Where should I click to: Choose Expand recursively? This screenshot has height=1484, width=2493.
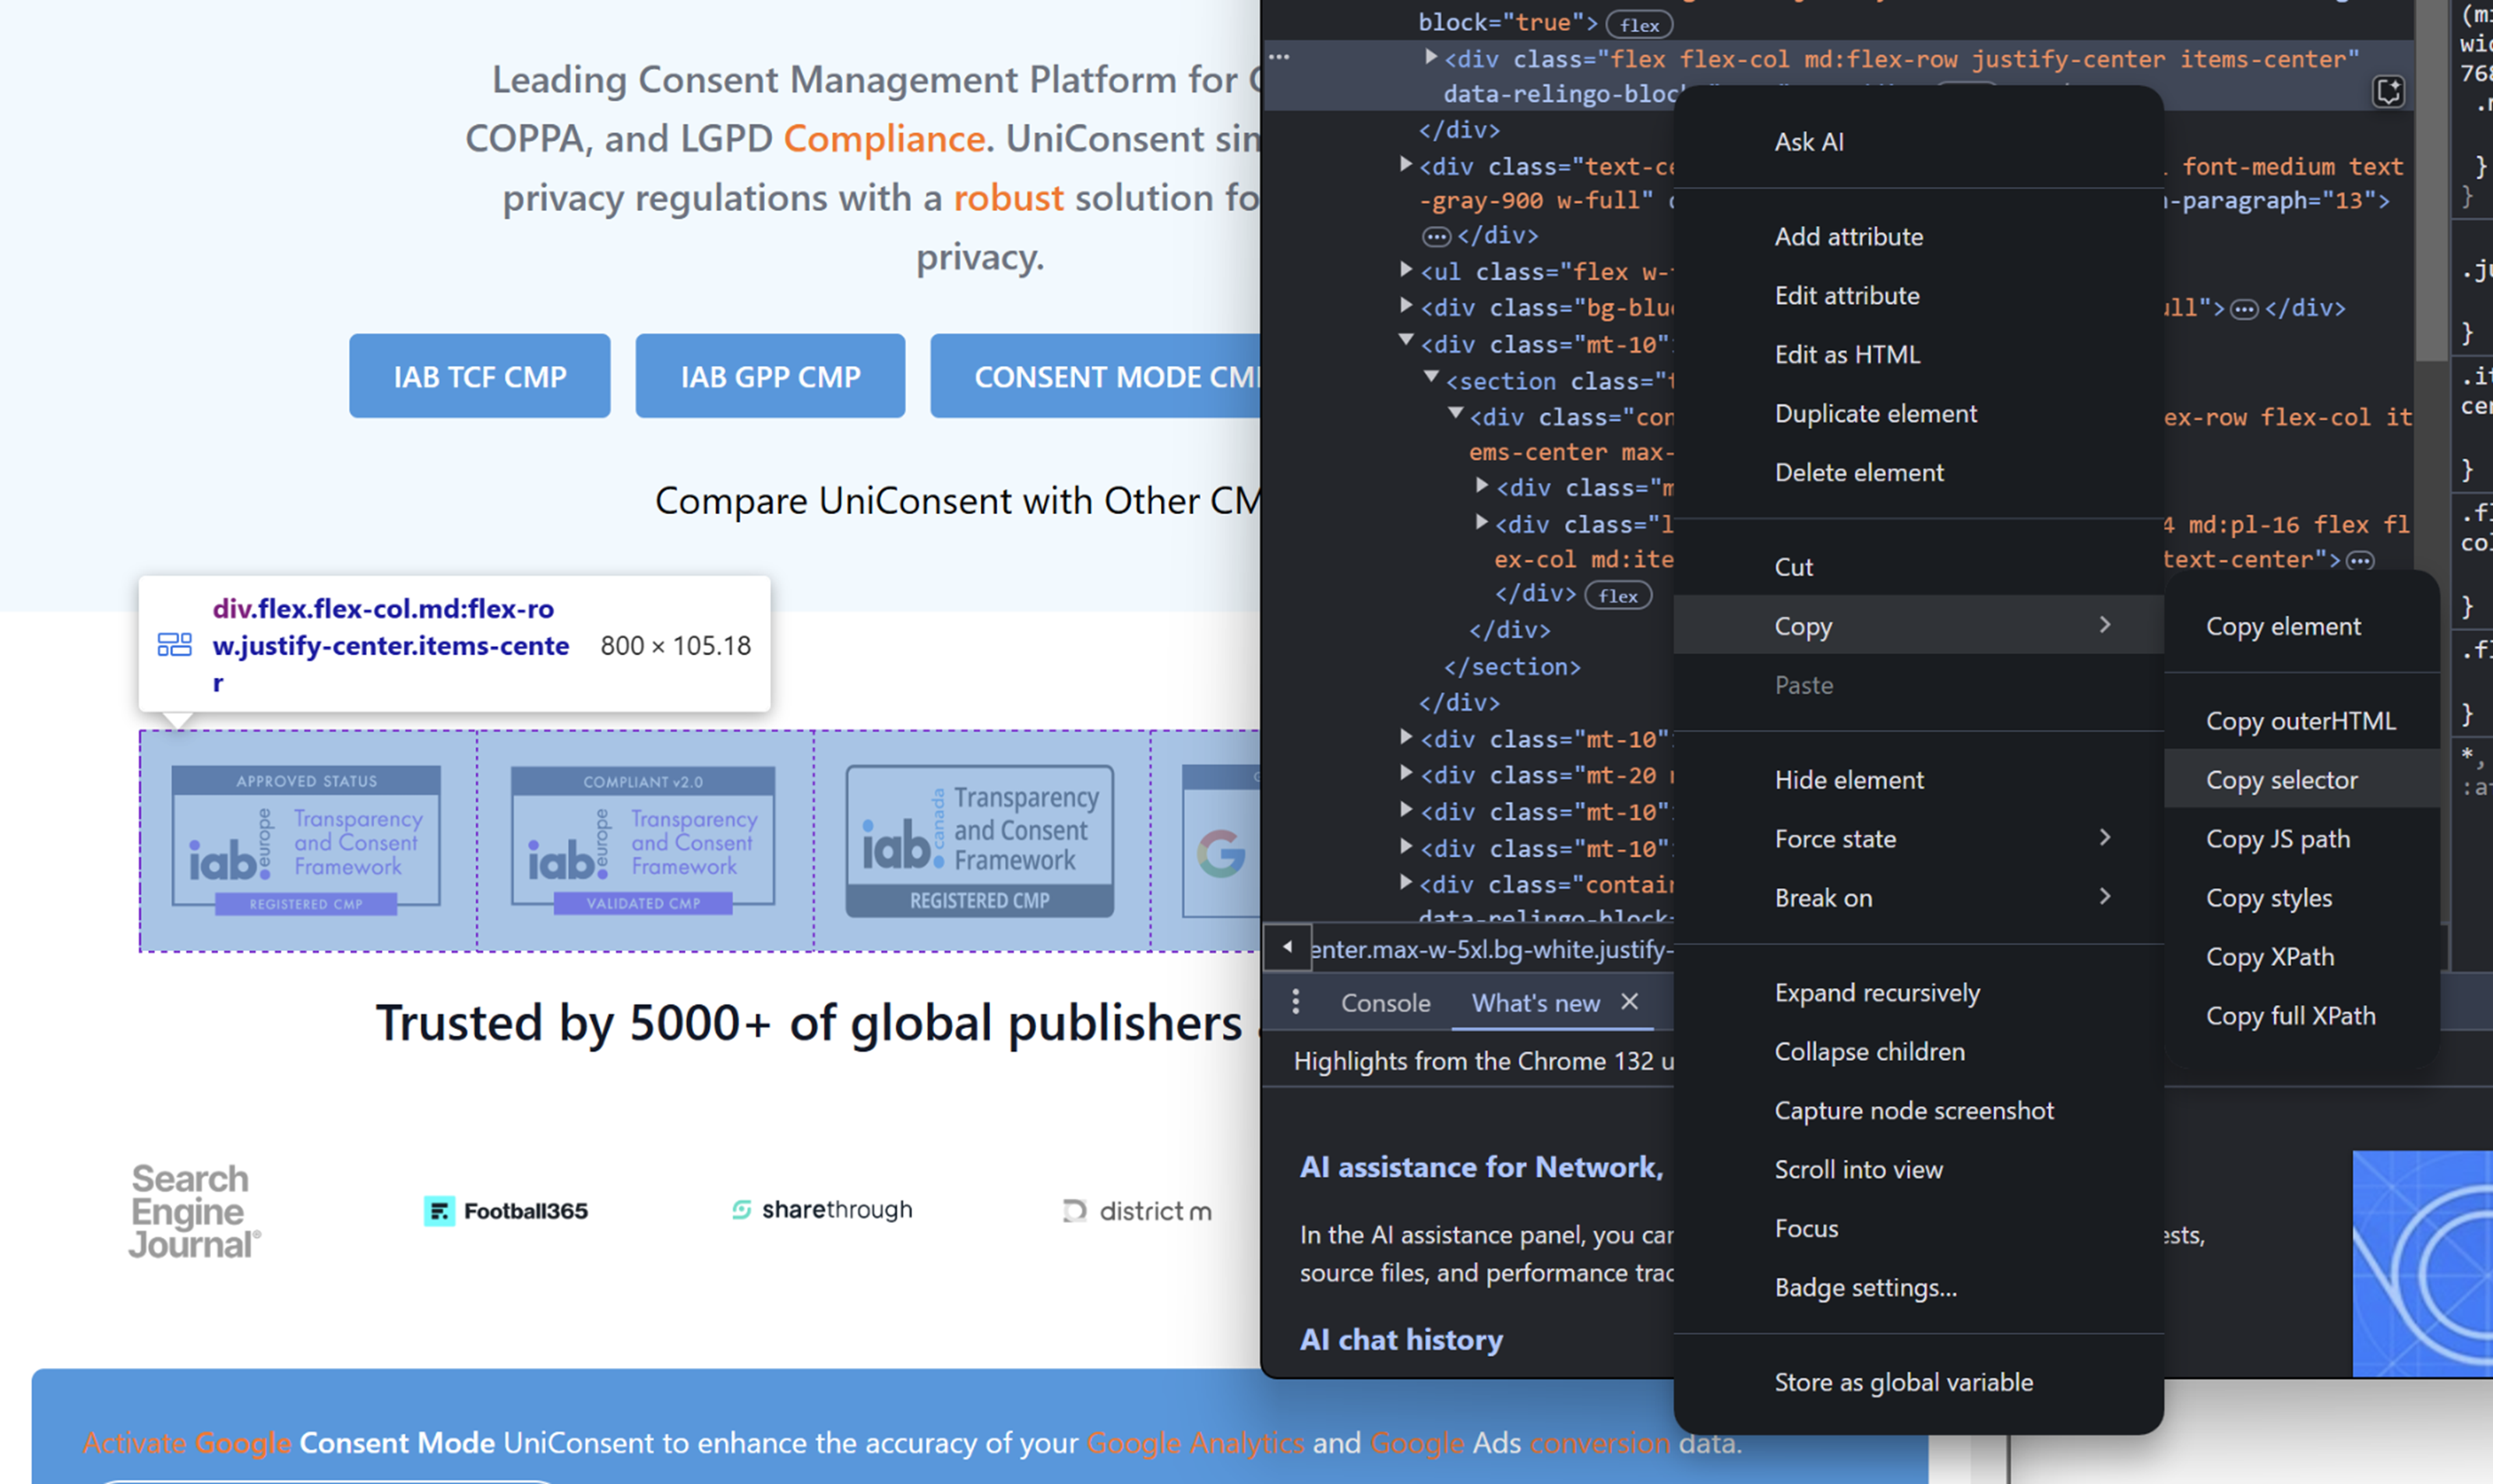[x=1918, y=993]
